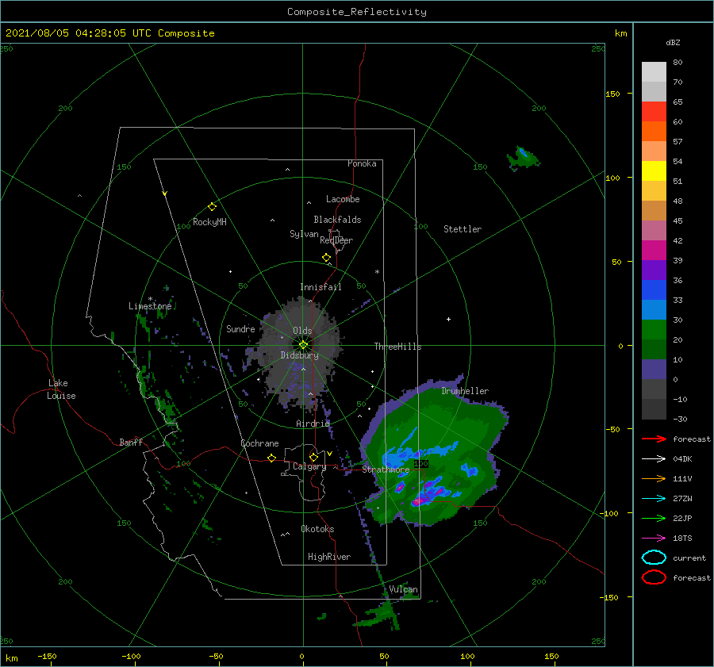The width and height of the screenshot is (714, 667).
Task: Select the 39 dBZ magenta color swatch
Action: [654, 250]
